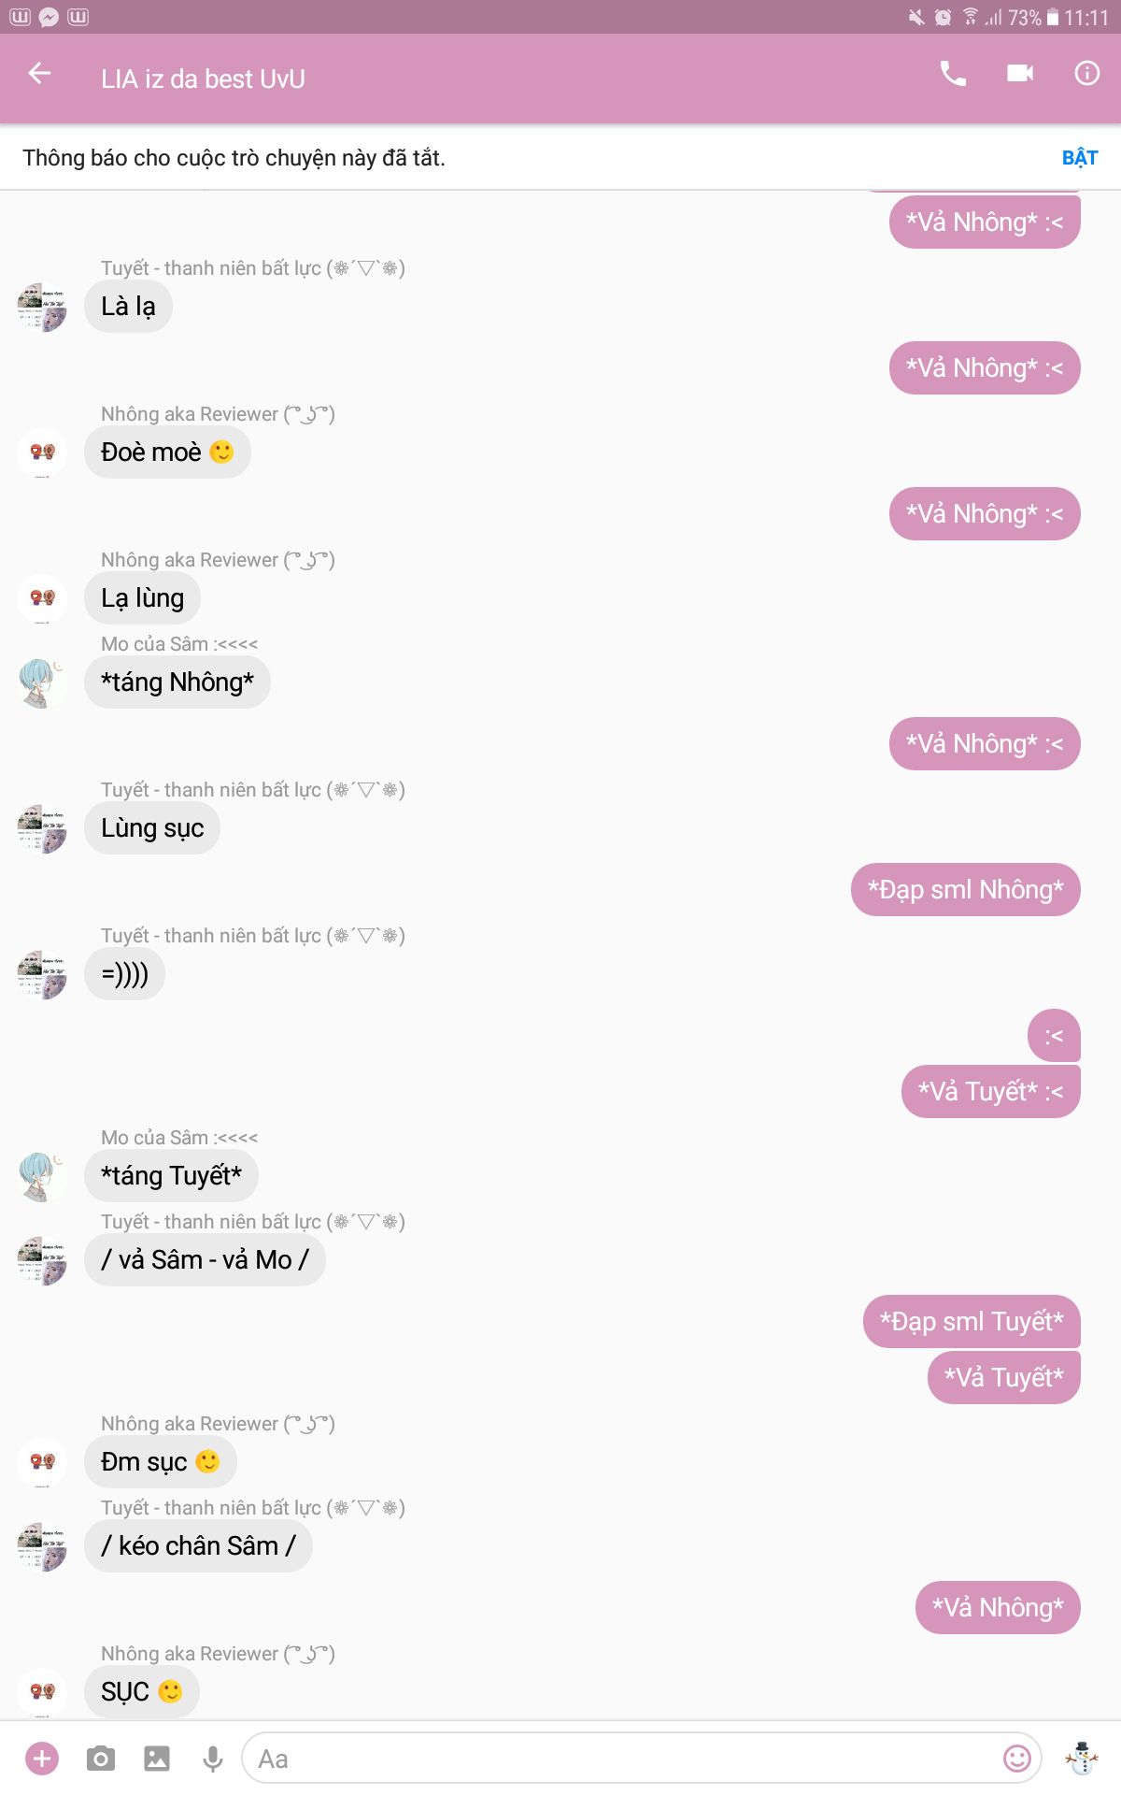Screen dimensions: 1121x1795
Task: Select the *Đạp sml Nhông* message bubble
Action: tap(965, 889)
